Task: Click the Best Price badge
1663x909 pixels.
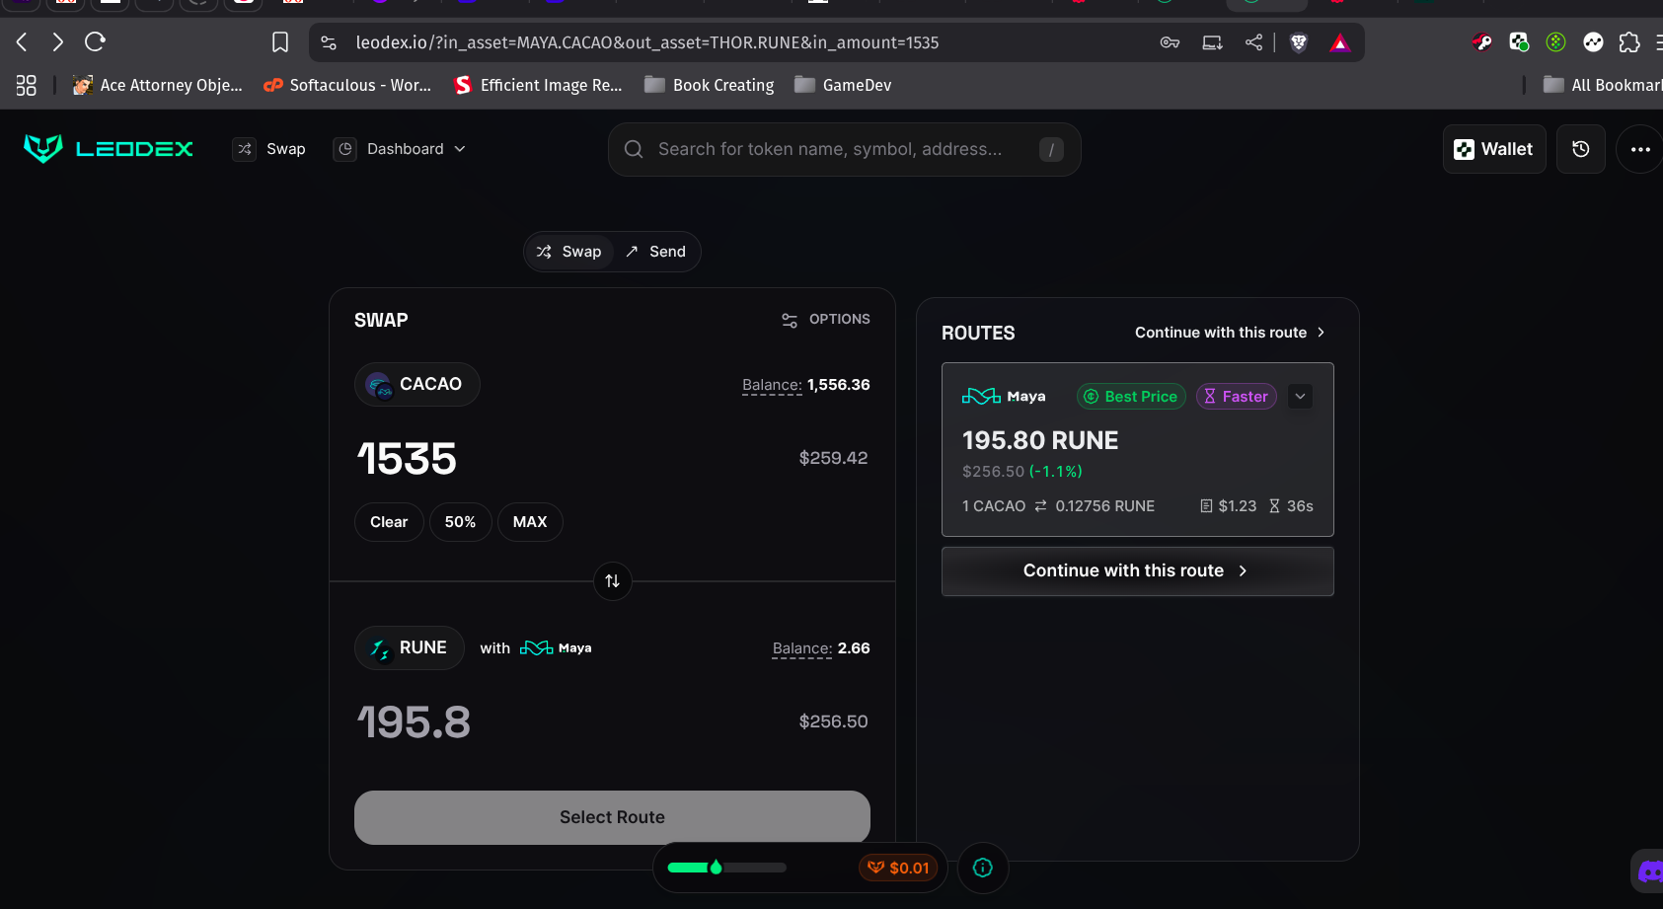Action: 1131,396
